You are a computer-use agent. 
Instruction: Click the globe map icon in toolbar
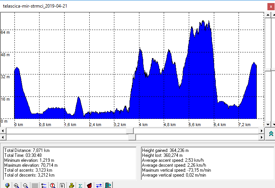coord(7,185)
